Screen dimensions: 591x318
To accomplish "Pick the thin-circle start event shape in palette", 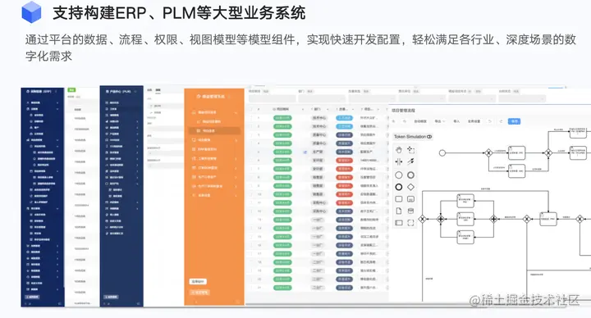I will pyautogui.click(x=399, y=175).
